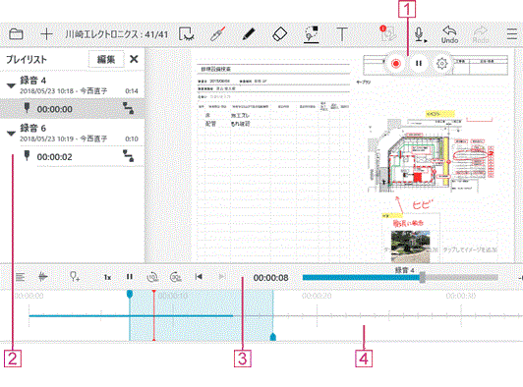Open the microphone recording menu
Image resolution: width=523 pixels, height=387 pixels.
(x=420, y=34)
